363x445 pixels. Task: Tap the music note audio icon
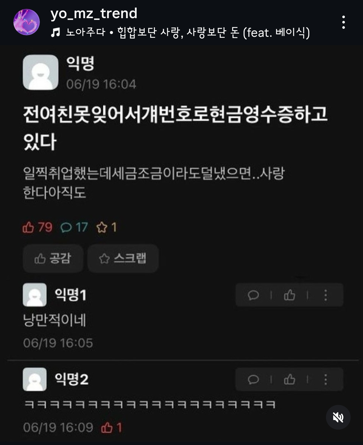point(55,33)
